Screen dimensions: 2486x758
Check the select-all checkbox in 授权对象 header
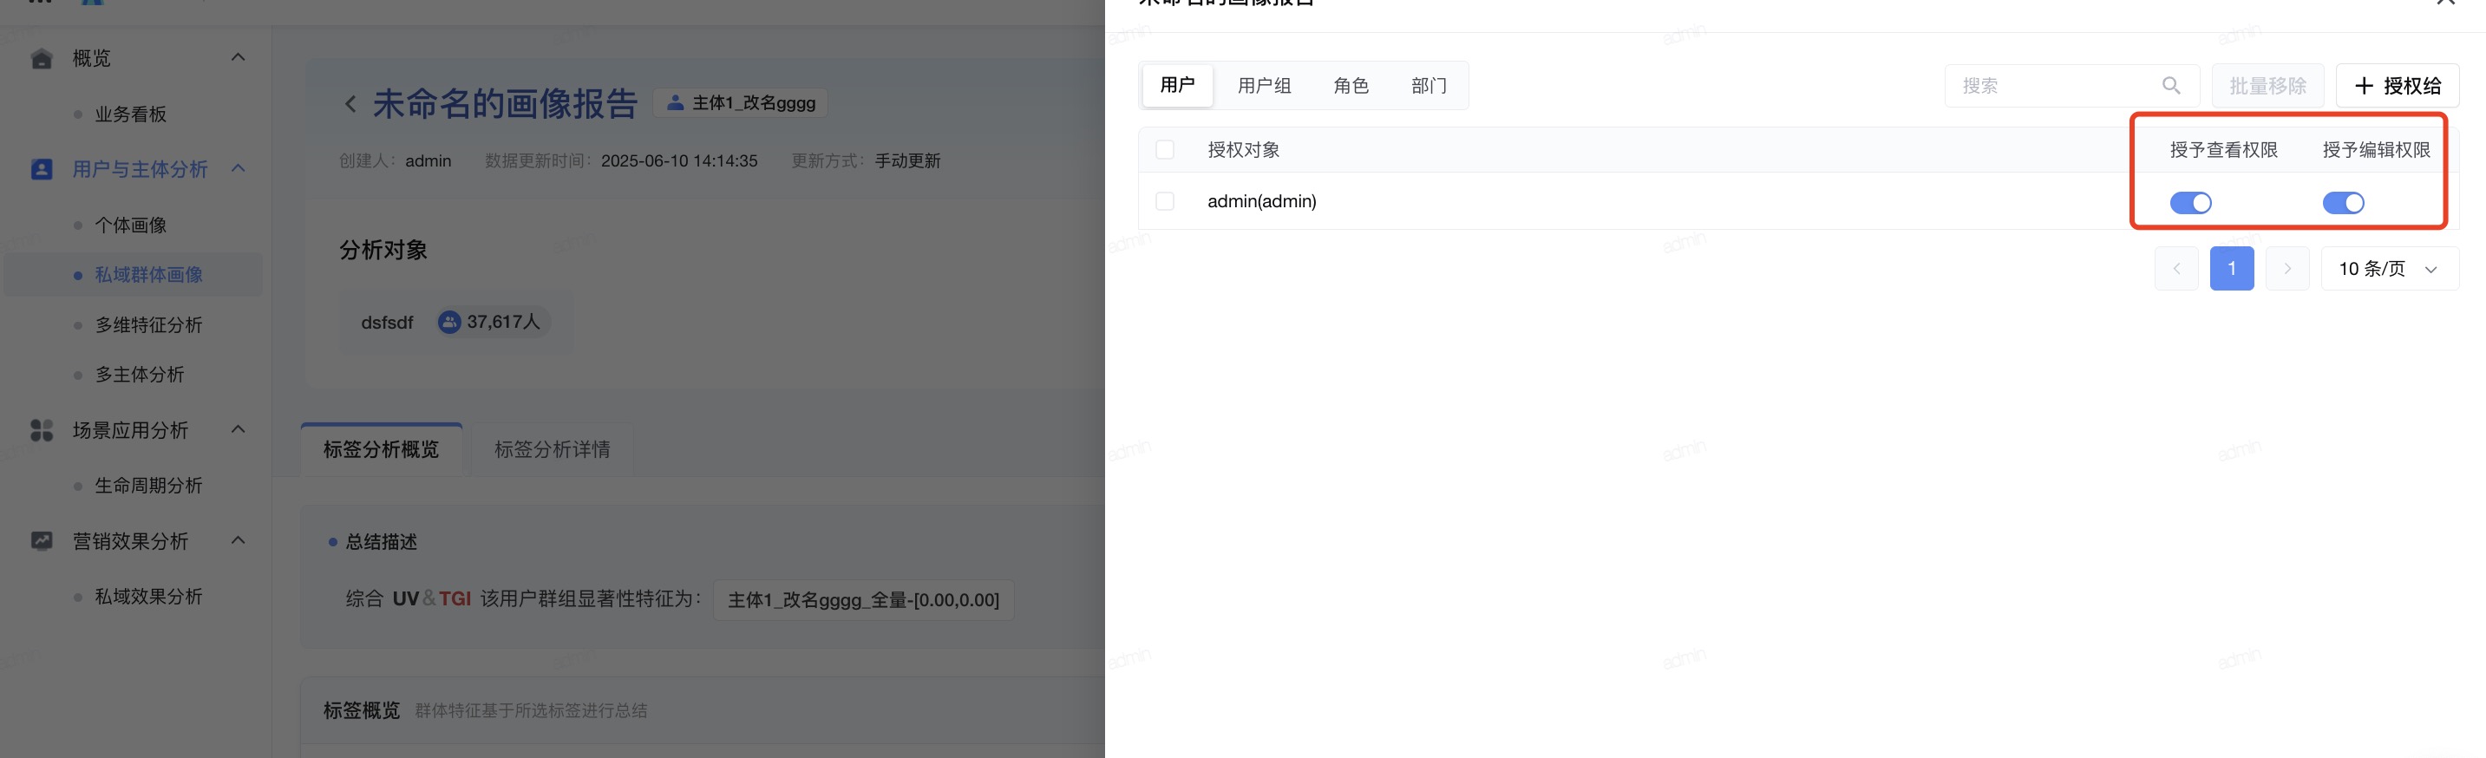point(1165,149)
